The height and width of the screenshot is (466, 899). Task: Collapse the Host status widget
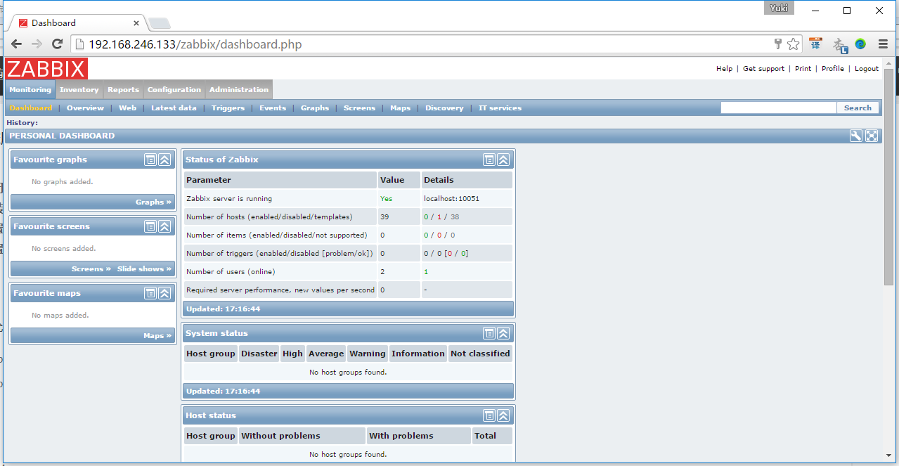coord(503,415)
